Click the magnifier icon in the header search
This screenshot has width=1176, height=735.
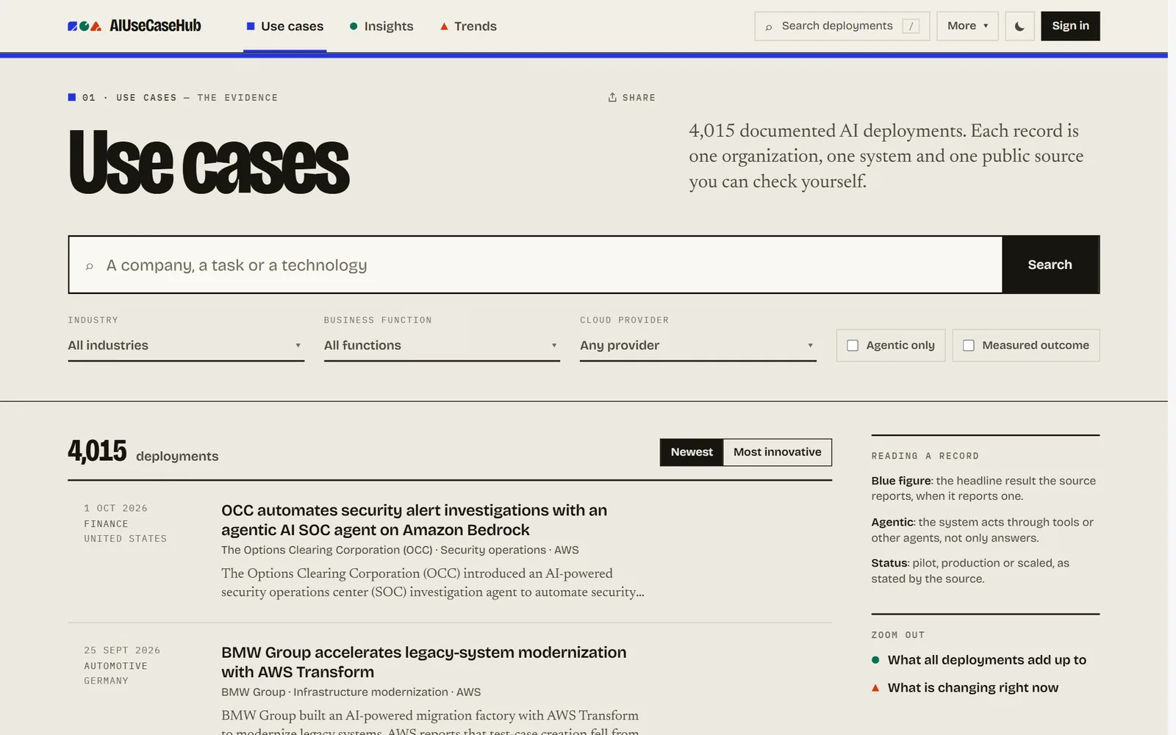(769, 27)
